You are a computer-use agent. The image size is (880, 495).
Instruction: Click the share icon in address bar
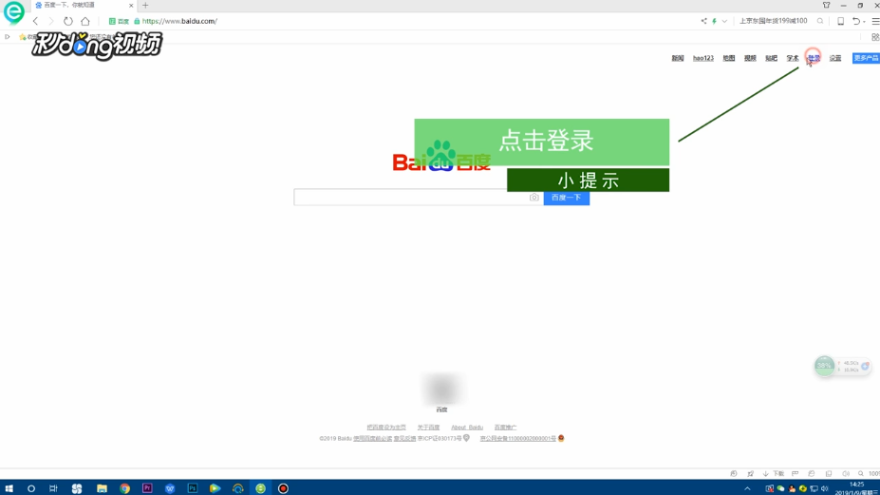tap(703, 21)
